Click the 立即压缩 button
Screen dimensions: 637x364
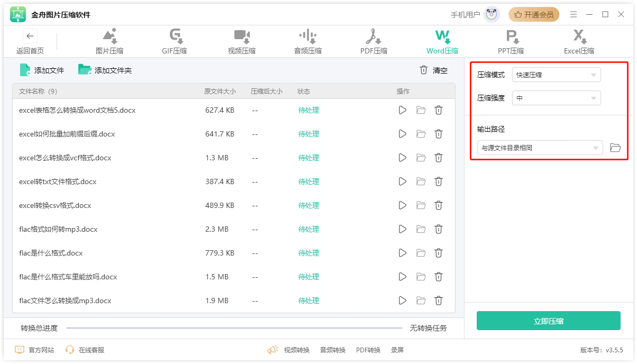(549, 321)
